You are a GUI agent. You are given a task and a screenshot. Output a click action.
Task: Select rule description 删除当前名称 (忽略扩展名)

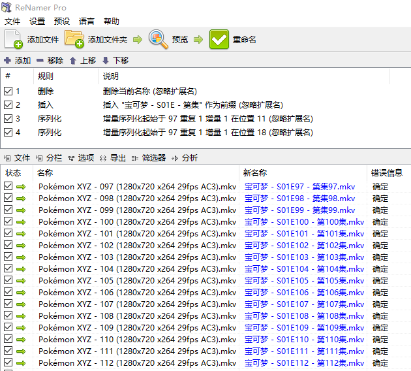click(150, 91)
